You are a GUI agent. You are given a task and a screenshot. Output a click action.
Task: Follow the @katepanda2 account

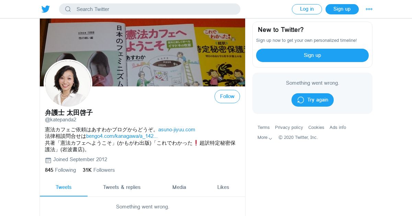click(x=227, y=96)
